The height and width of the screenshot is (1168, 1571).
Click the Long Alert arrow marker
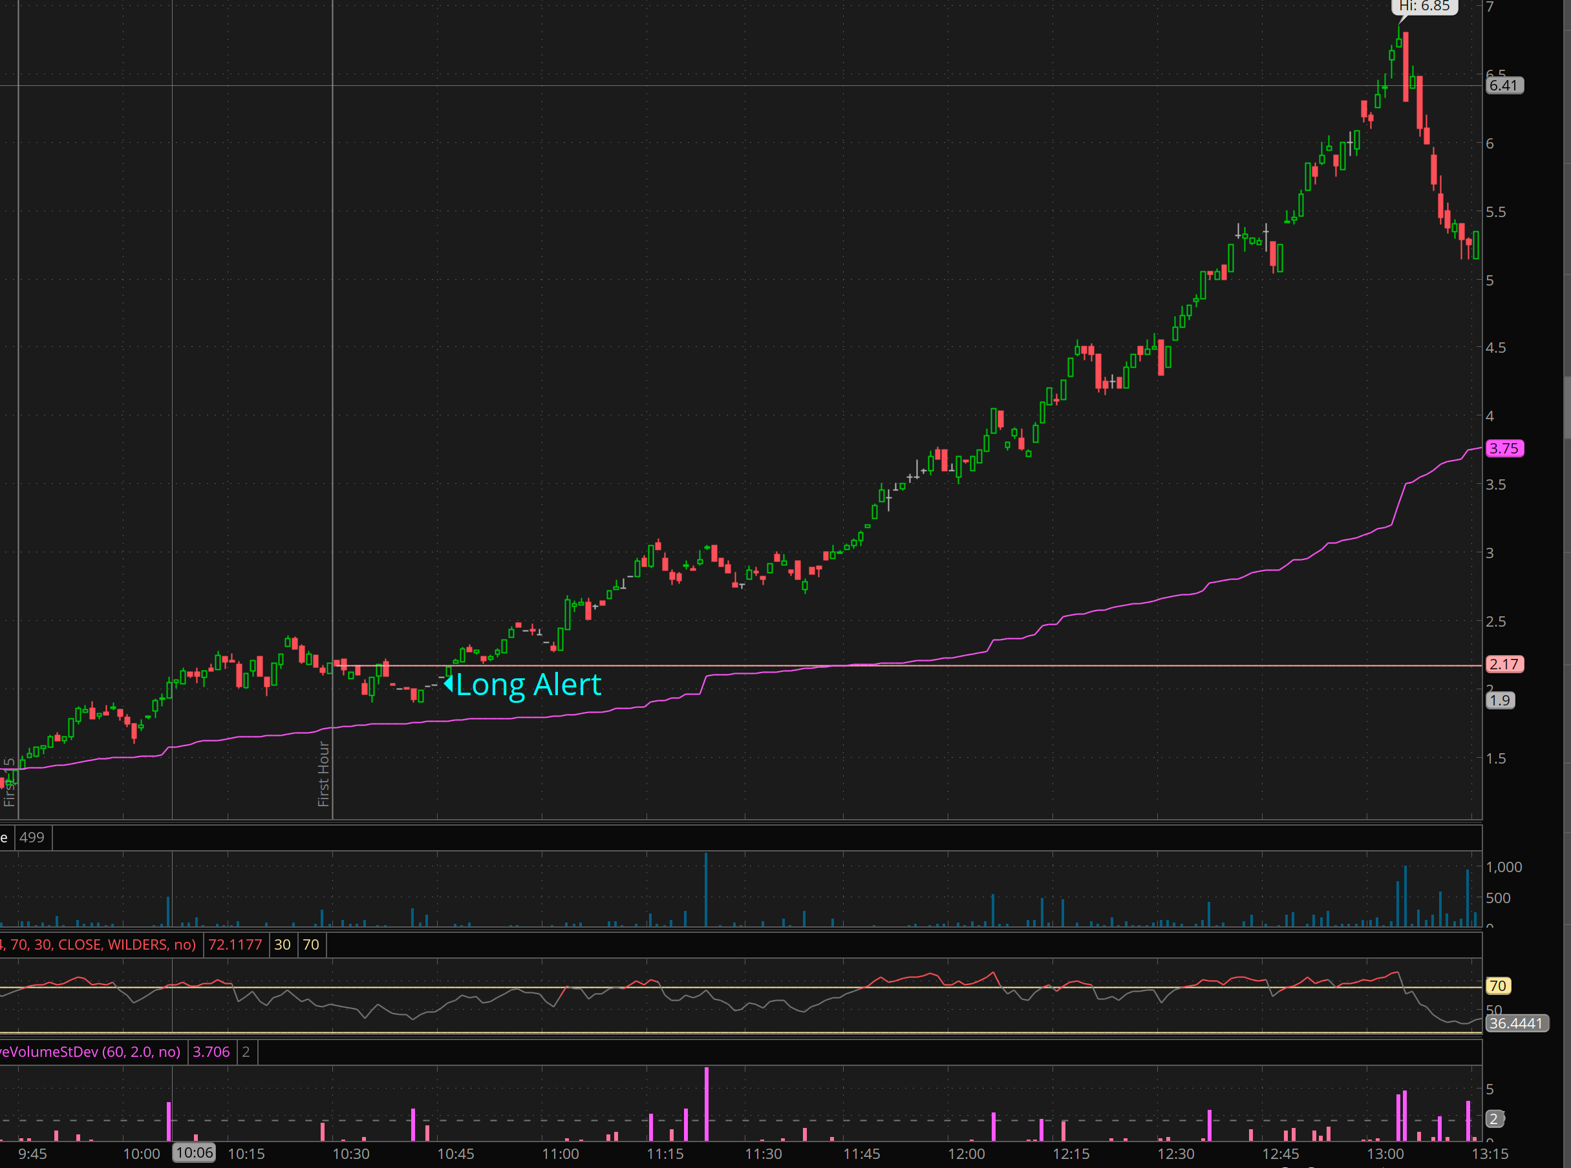coord(449,683)
